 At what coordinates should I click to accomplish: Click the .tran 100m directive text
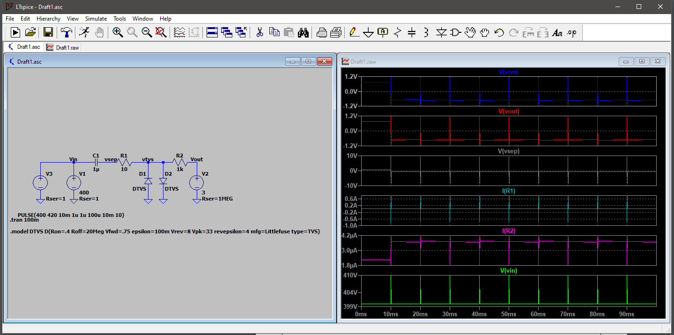click(24, 220)
